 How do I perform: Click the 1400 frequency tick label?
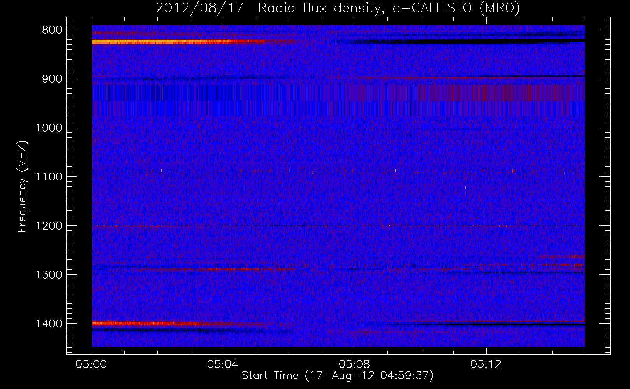49,324
